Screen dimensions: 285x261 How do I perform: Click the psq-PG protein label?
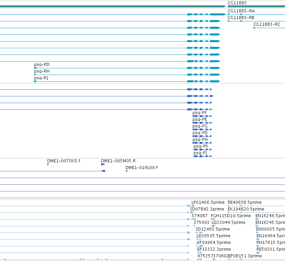[x=200, y=126]
